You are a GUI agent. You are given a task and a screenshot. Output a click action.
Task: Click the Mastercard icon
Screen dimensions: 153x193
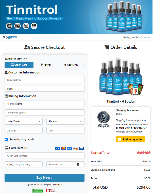(63, 148)
